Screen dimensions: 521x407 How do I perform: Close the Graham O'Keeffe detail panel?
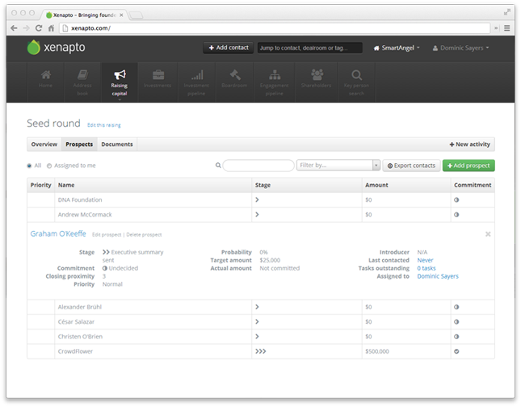click(x=488, y=234)
